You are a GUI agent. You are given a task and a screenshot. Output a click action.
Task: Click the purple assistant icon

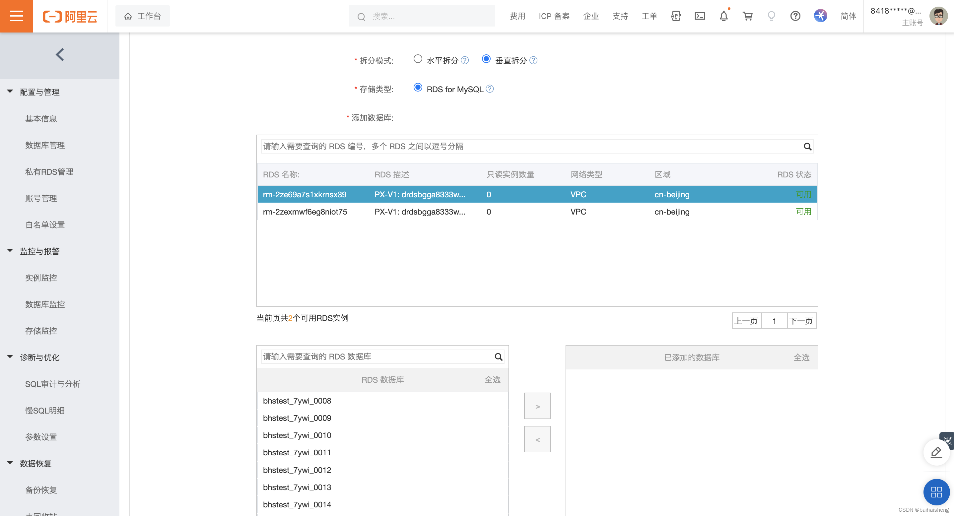820,16
